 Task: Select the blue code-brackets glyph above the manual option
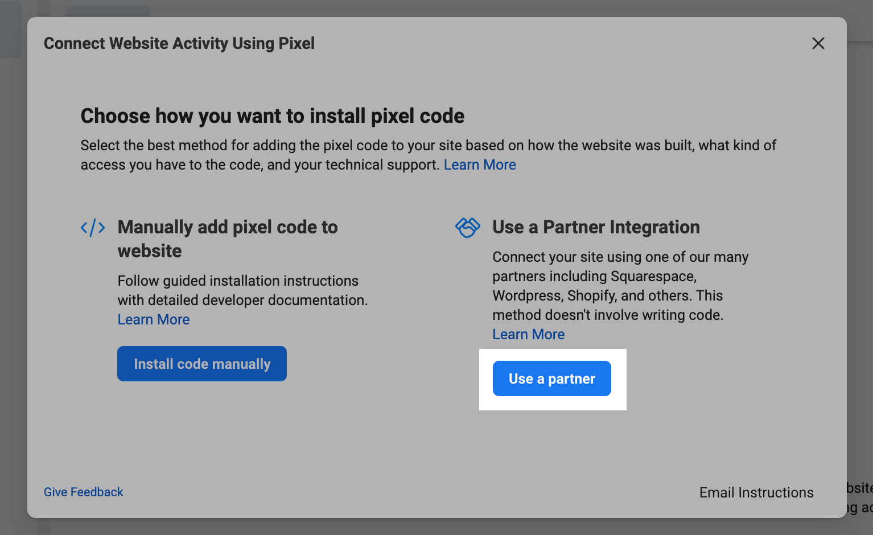pos(92,227)
